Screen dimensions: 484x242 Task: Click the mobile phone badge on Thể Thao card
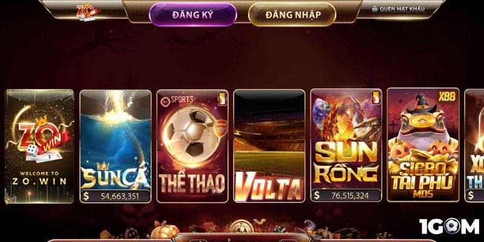coord(222,98)
